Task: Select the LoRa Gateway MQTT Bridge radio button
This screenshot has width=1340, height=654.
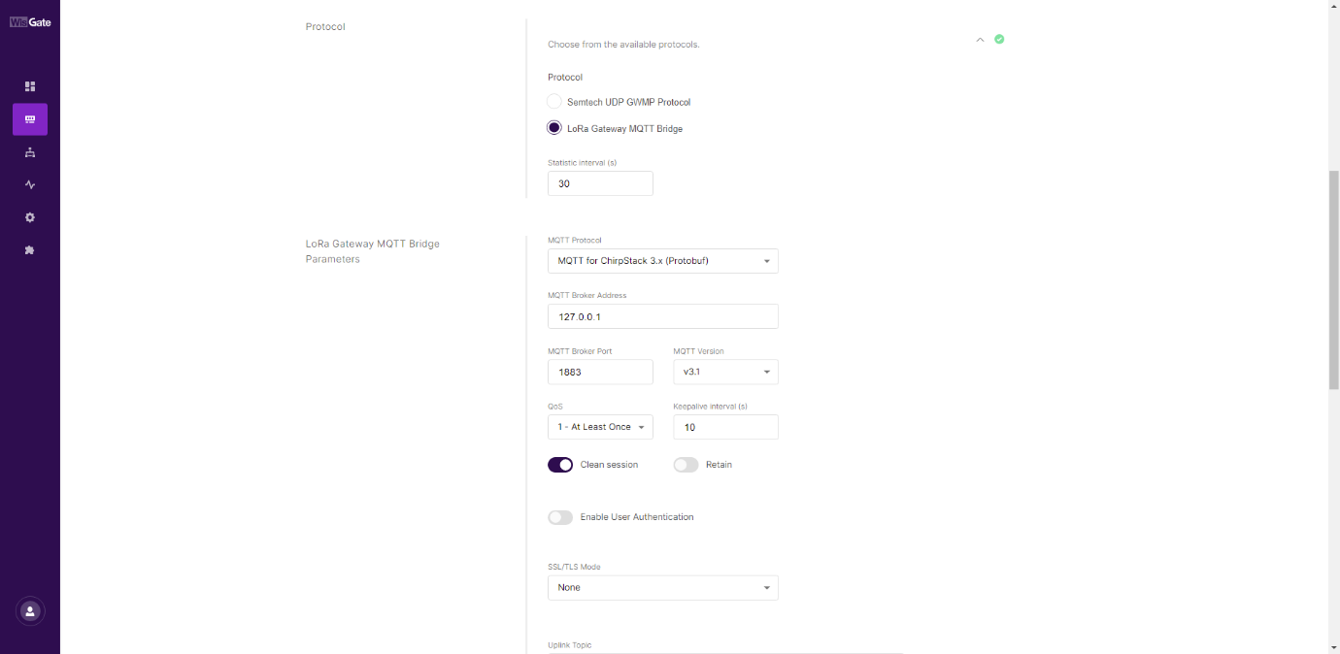Action: tap(553, 127)
